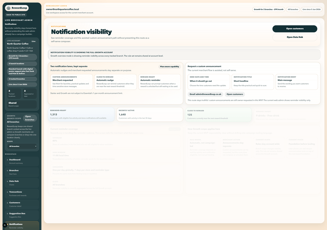Viewport: 327px width, 230px height.
Task: Click sidebar pill '2 tracked branches'
Action: 22,79
